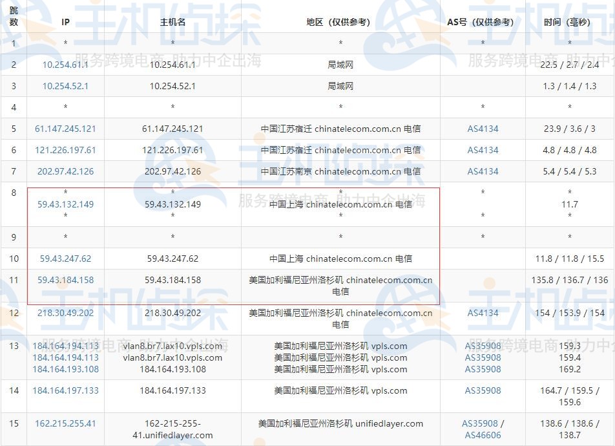The width and height of the screenshot is (615, 446).
Task: Open the 202.97.42.126 IP link
Action: [65, 171]
